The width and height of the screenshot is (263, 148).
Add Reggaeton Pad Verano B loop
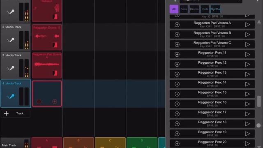(x=177, y=35)
